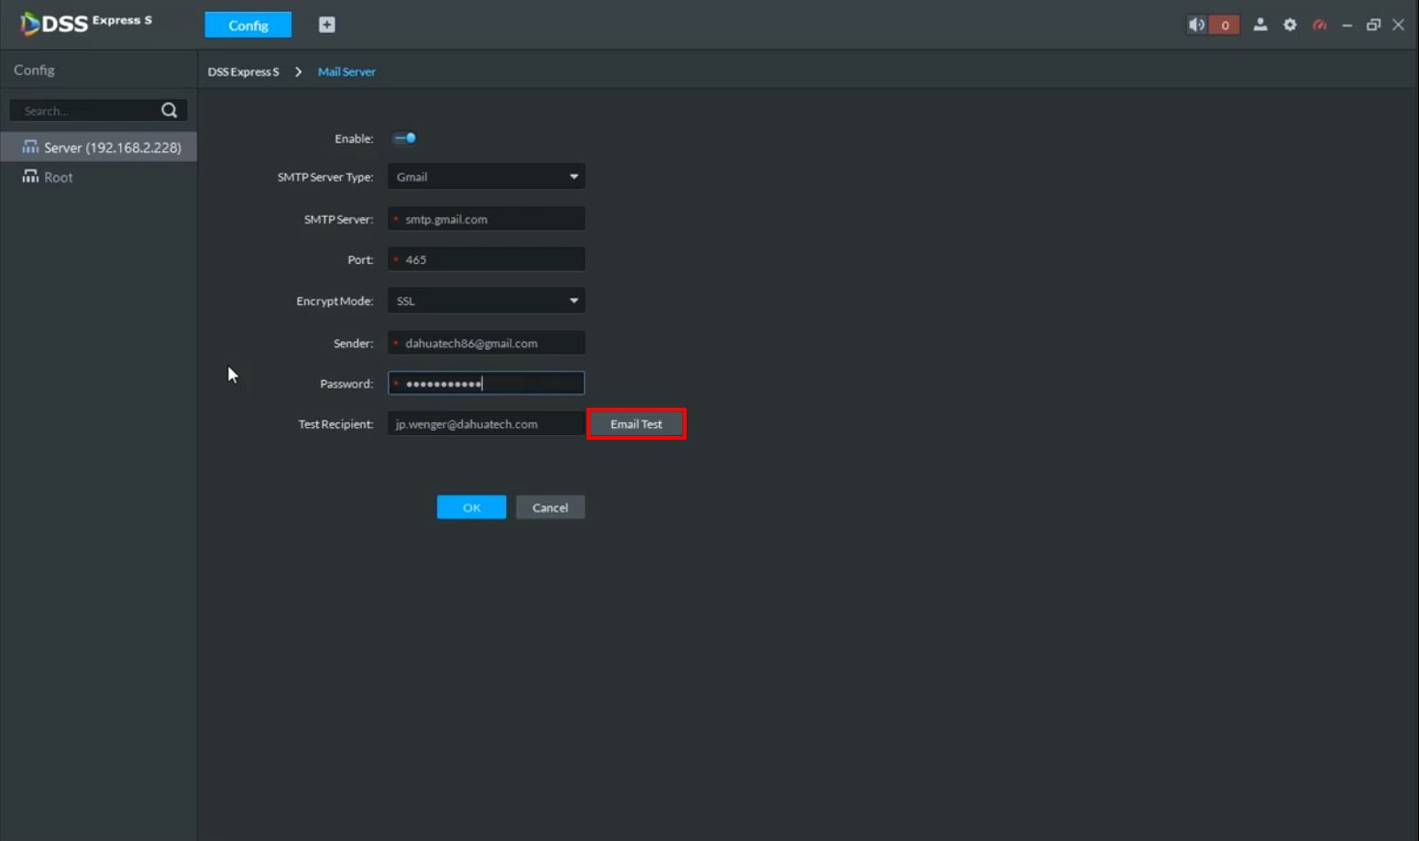1419x841 pixels.
Task: Click the Mail Server breadcrumb
Action: 346,71
